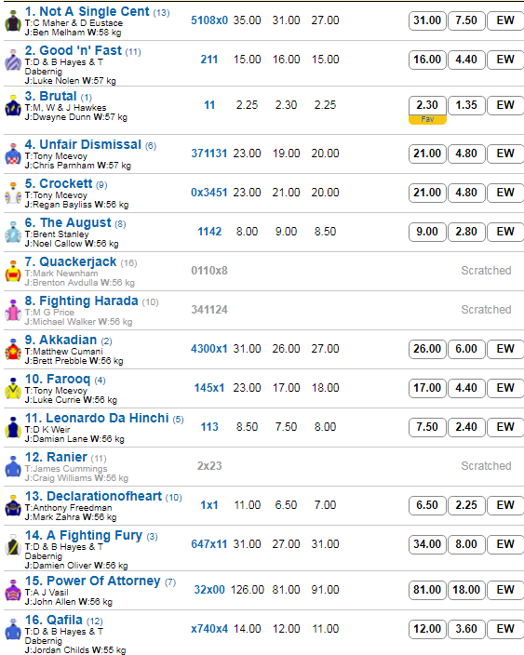The height and width of the screenshot is (655, 524).
Task: Click the blue silks icon next to Qafila
Action: pyautogui.click(x=13, y=630)
